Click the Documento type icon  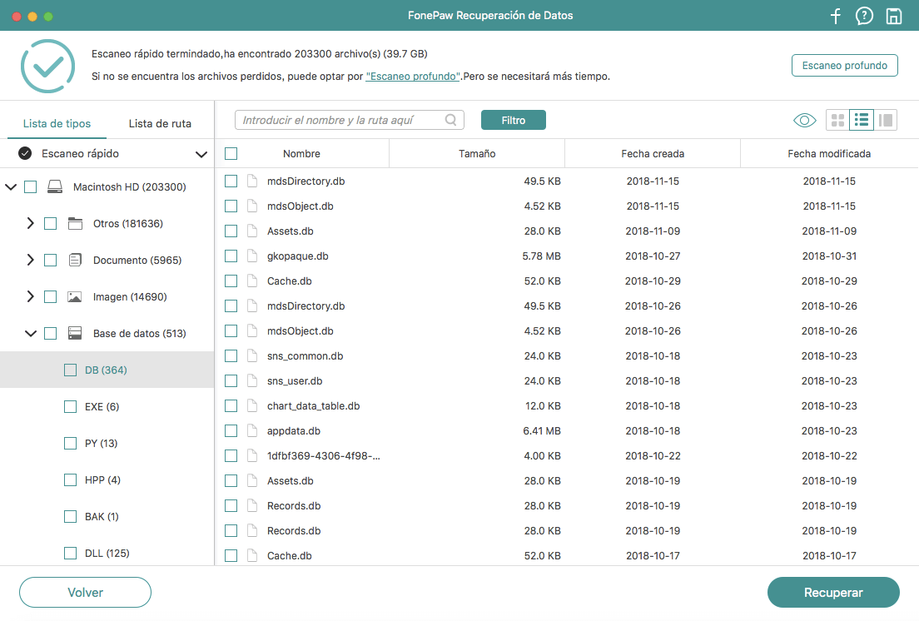pyautogui.click(x=75, y=260)
